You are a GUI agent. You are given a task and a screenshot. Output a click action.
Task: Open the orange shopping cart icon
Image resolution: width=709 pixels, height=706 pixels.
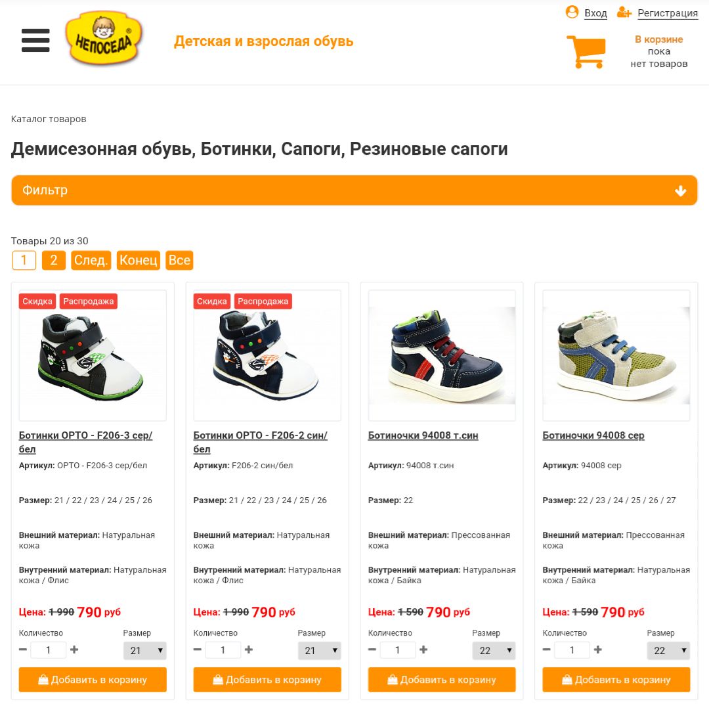[586, 52]
